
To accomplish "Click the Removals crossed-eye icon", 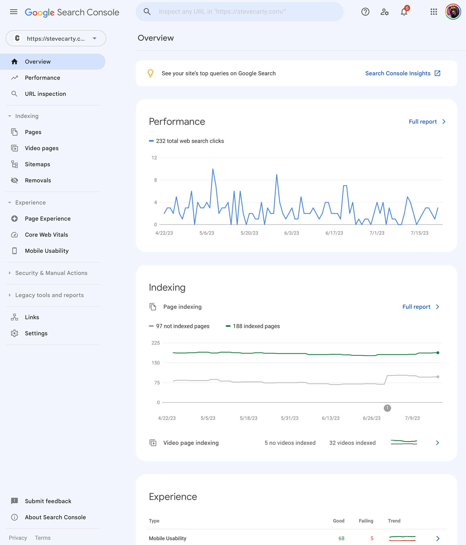I will (x=14, y=181).
